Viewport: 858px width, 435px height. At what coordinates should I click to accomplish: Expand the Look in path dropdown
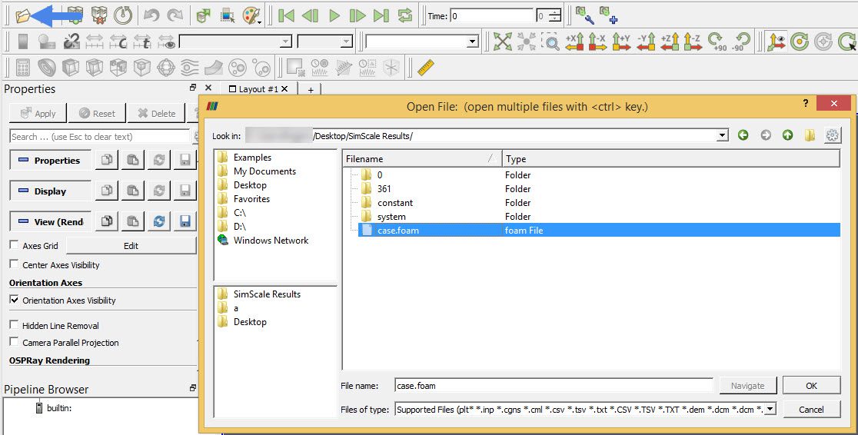(722, 135)
